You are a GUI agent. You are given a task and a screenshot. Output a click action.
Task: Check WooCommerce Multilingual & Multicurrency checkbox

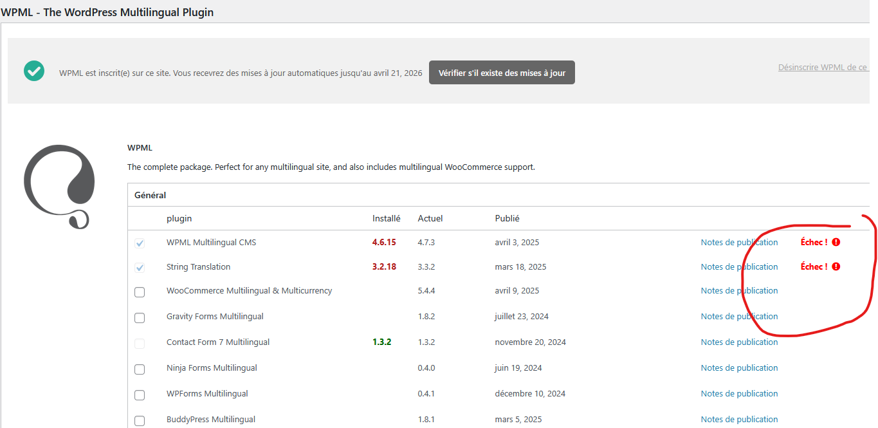tap(140, 292)
